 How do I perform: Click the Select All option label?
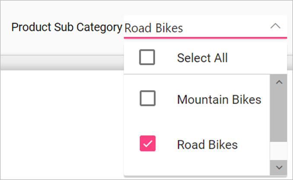coord(202,58)
